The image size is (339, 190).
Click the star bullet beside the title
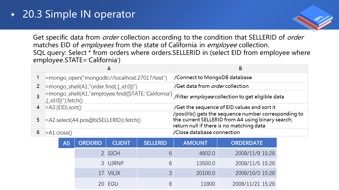pyautogui.click(x=13, y=15)
